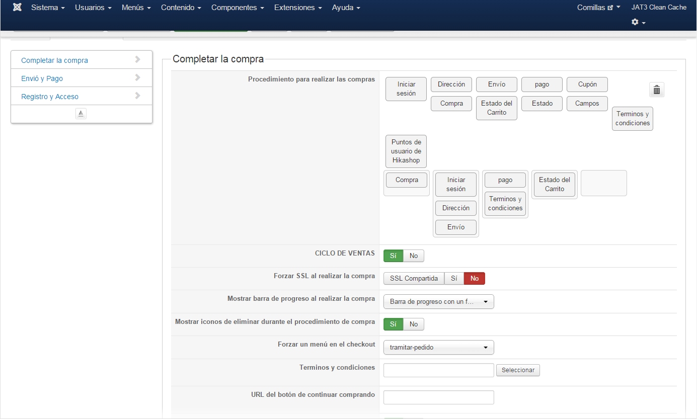Click the chevron beside Envió y Pago
Viewport: 697px width, 419px height.
(137, 77)
